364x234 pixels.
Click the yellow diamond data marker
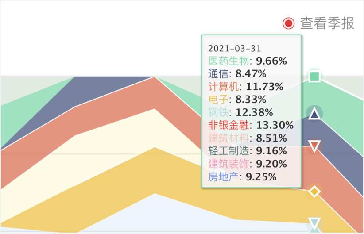click(314, 192)
